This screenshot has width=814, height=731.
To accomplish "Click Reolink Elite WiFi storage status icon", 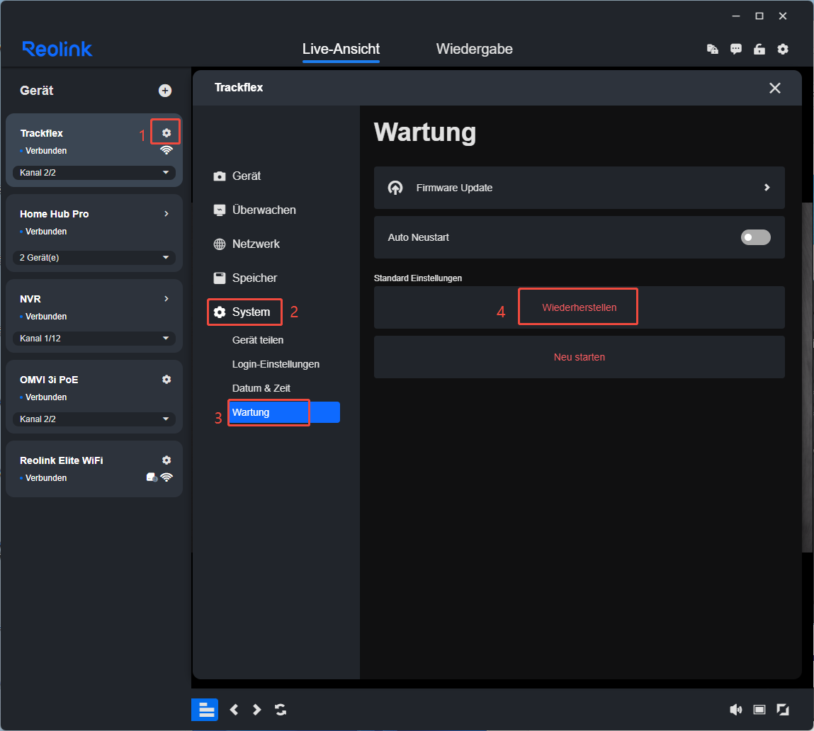I will tap(152, 477).
